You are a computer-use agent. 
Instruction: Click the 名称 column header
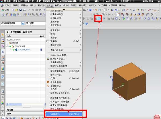[x=9, y=36]
